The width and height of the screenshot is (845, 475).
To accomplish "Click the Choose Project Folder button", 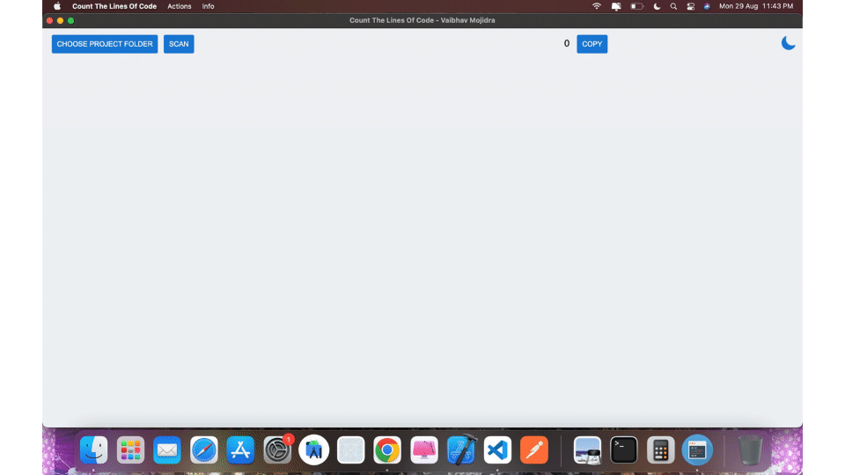I will [x=105, y=44].
